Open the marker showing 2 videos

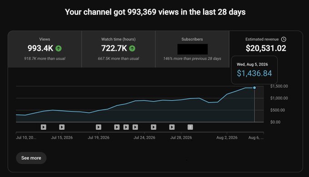coord(190,127)
